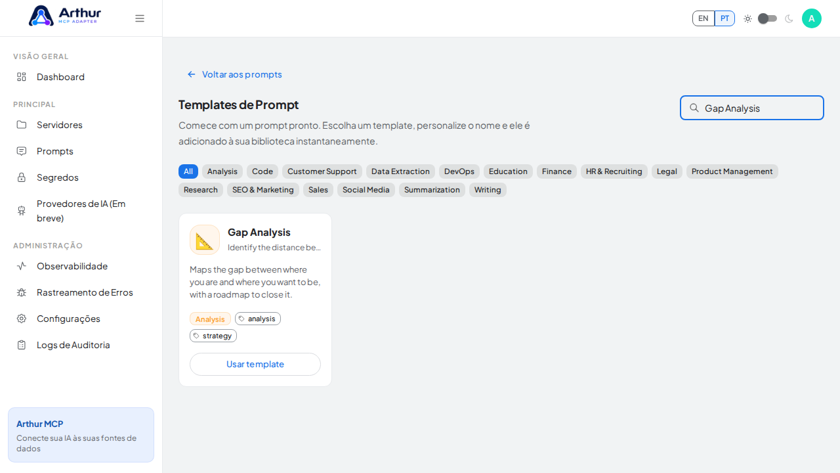Click the Dashboard grid icon

pyautogui.click(x=22, y=77)
